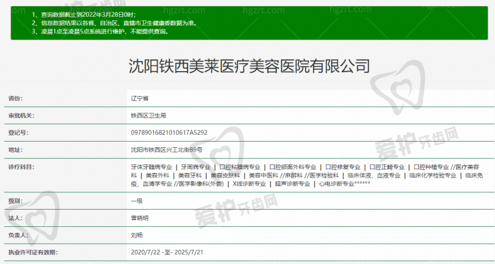Screen dimensions: 495x264
Task: Click registration number 0978901682101​0617A5292
Action: point(169,133)
